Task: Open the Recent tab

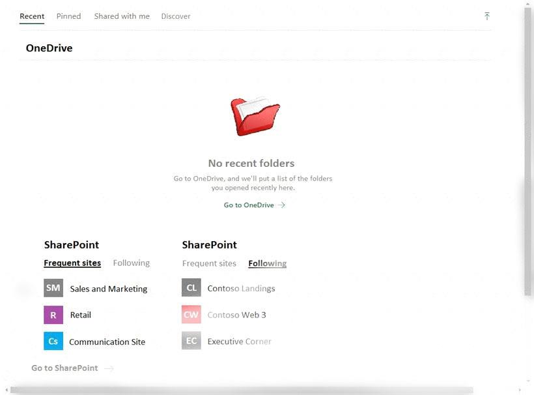Action: click(32, 16)
